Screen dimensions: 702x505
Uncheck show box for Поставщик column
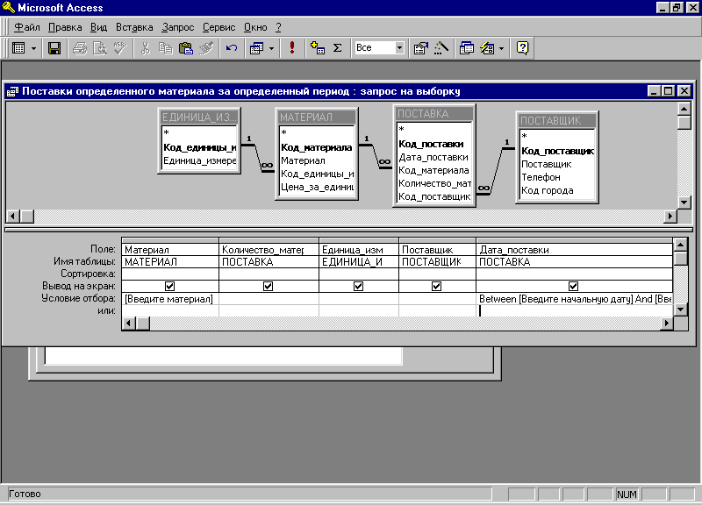436,286
